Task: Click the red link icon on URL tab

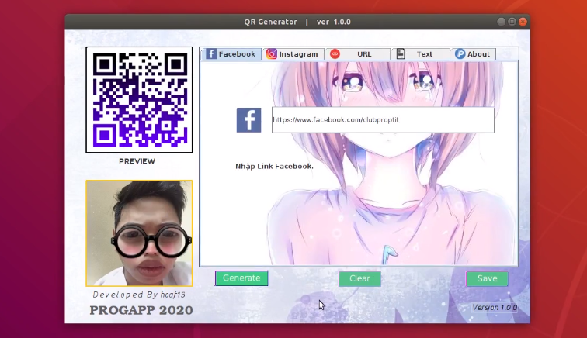Action: pos(335,54)
